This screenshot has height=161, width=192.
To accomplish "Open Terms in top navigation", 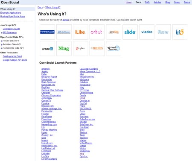I will click(187, 2).
